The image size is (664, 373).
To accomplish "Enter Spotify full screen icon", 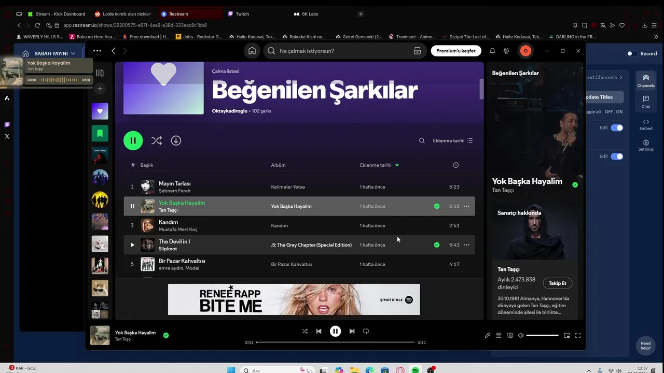I will click(x=578, y=335).
